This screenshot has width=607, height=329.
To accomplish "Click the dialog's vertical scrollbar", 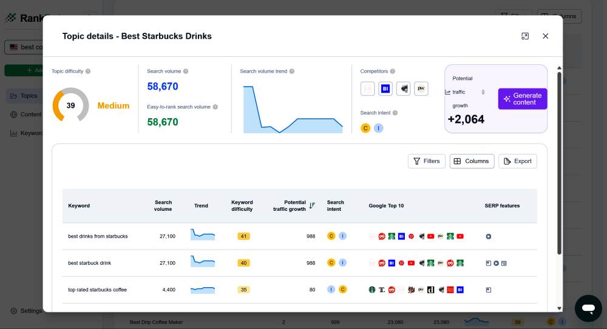I will (559, 164).
